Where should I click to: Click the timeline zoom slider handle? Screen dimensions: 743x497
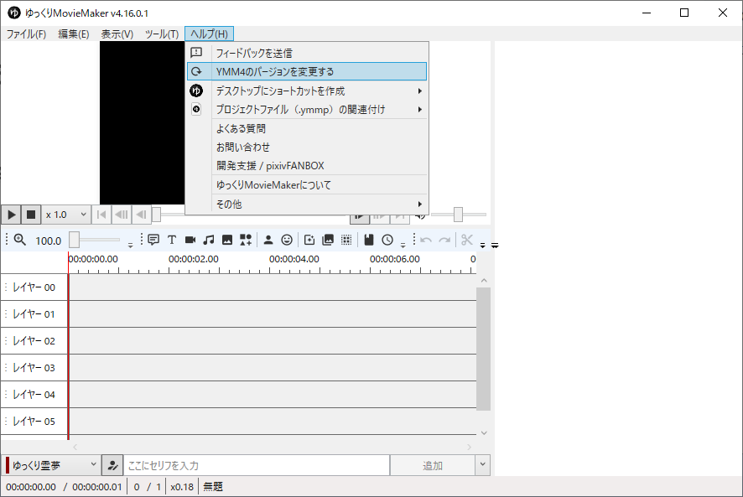pos(74,240)
